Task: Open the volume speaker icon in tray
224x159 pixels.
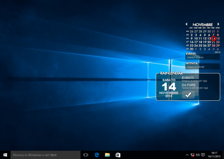Action: [198, 155]
